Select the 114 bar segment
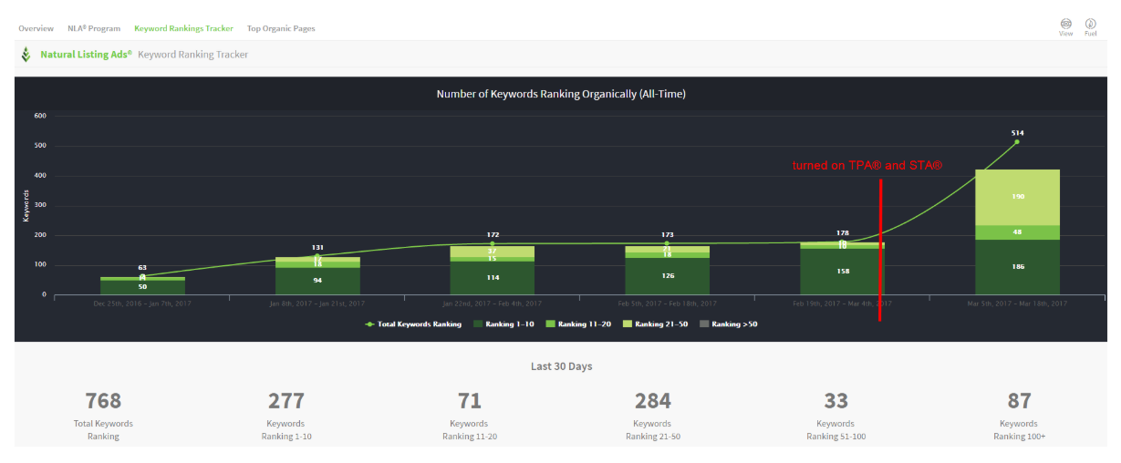1121x463 pixels. click(x=493, y=278)
